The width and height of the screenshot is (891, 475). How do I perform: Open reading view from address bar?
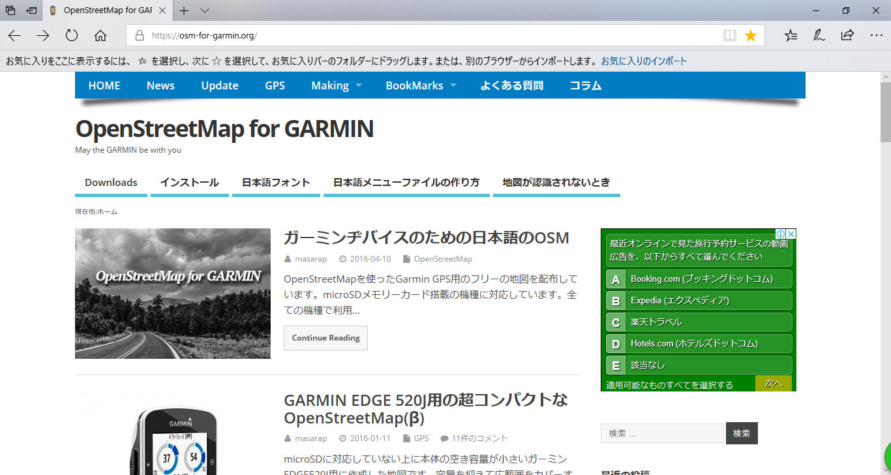pyautogui.click(x=730, y=35)
